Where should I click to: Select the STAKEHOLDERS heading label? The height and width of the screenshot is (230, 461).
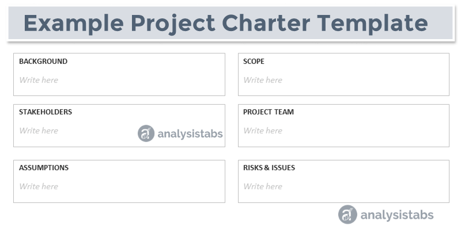tap(46, 112)
